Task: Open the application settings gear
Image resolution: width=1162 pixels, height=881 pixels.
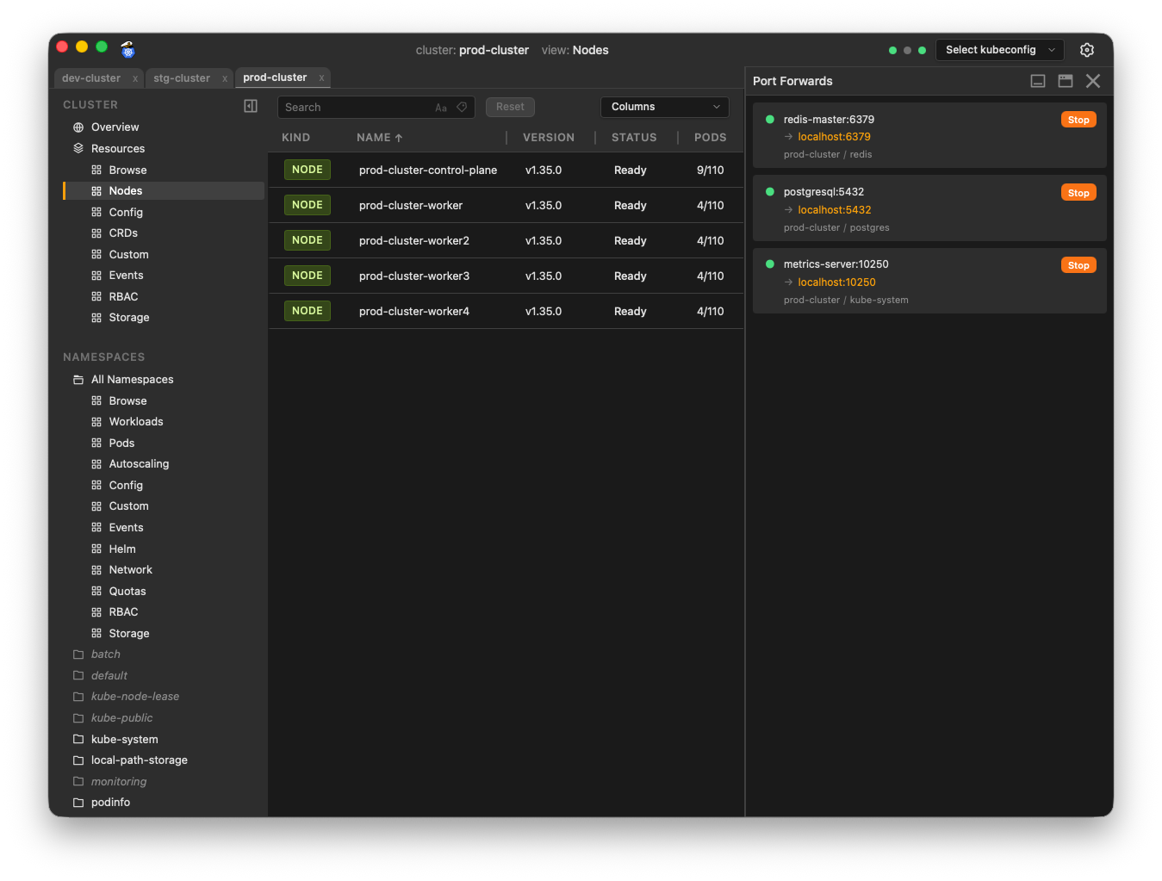Action: 1087,50
